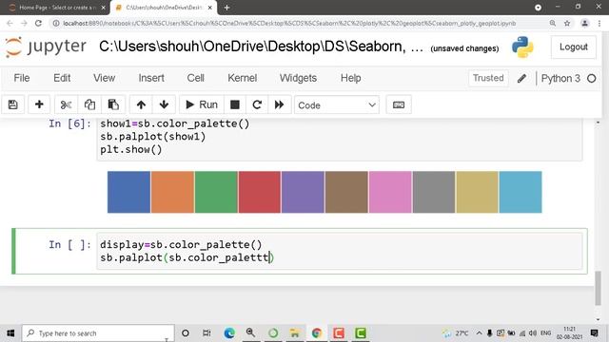Close the seaborn notebook browser tab
Screen dimensions: 609x342
coord(209,8)
